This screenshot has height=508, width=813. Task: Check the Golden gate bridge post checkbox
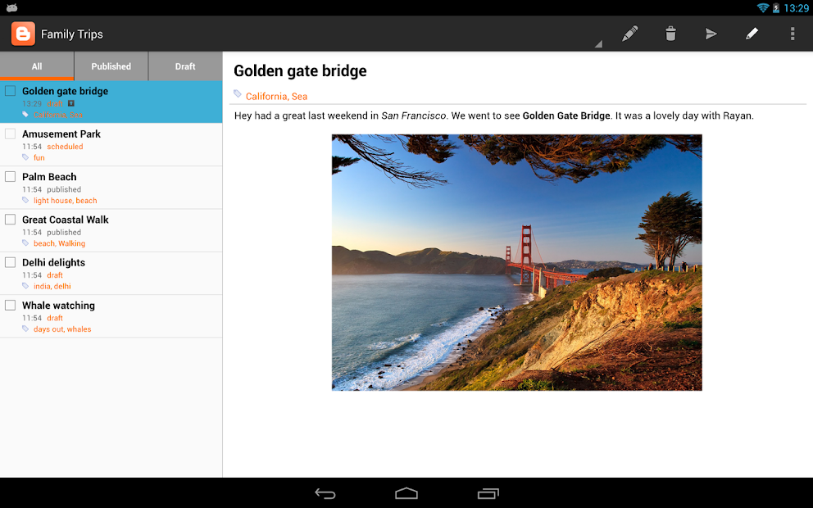(10, 90)
